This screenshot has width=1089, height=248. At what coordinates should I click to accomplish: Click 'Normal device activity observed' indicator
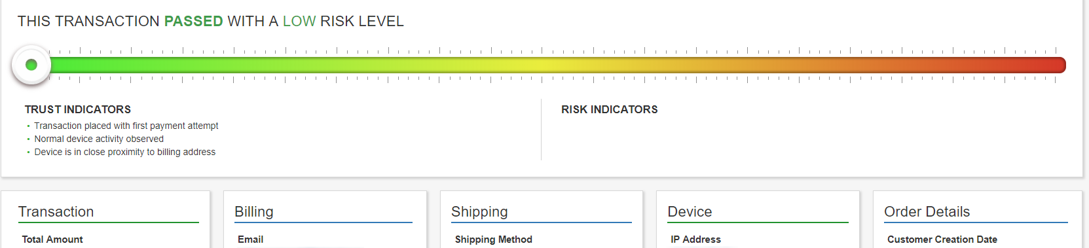click(x=99, y=139)
